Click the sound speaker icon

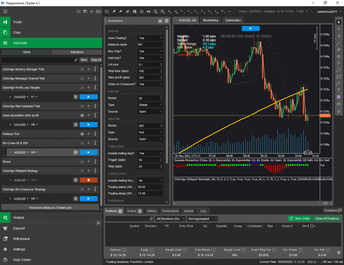coord(92,11)
